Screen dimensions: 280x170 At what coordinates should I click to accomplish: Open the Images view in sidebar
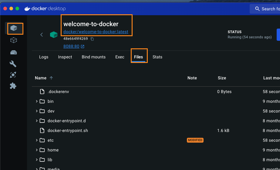tap(14, 40)
